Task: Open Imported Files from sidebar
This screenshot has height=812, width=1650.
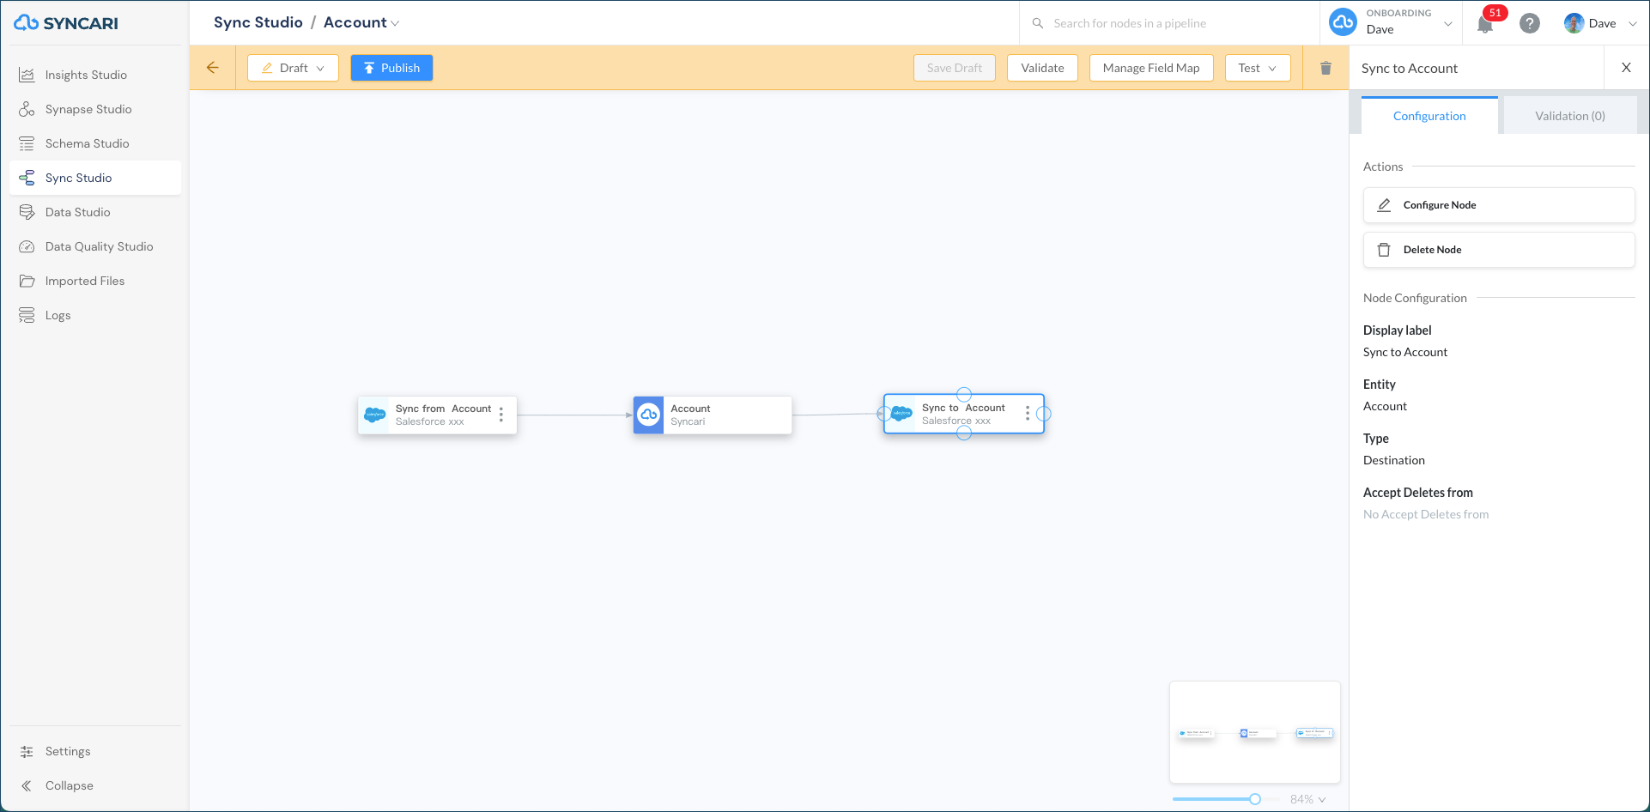Action: pos(95,281)
